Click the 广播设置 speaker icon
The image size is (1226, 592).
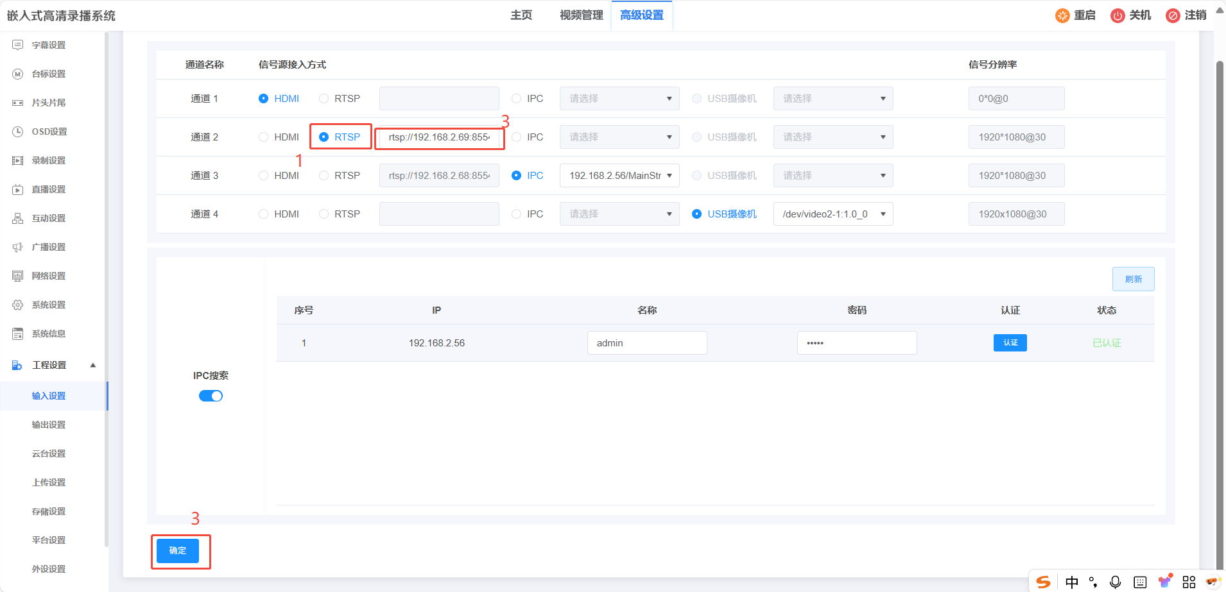coord(18,247)
